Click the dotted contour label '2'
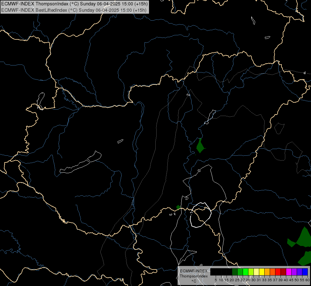Screen dimensions: 311x286 188,95
